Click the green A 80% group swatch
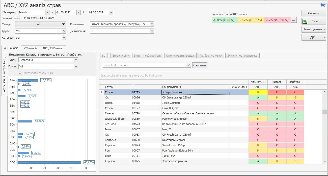The width and height of the screenshot is (328, 176). tap(225, 20)
